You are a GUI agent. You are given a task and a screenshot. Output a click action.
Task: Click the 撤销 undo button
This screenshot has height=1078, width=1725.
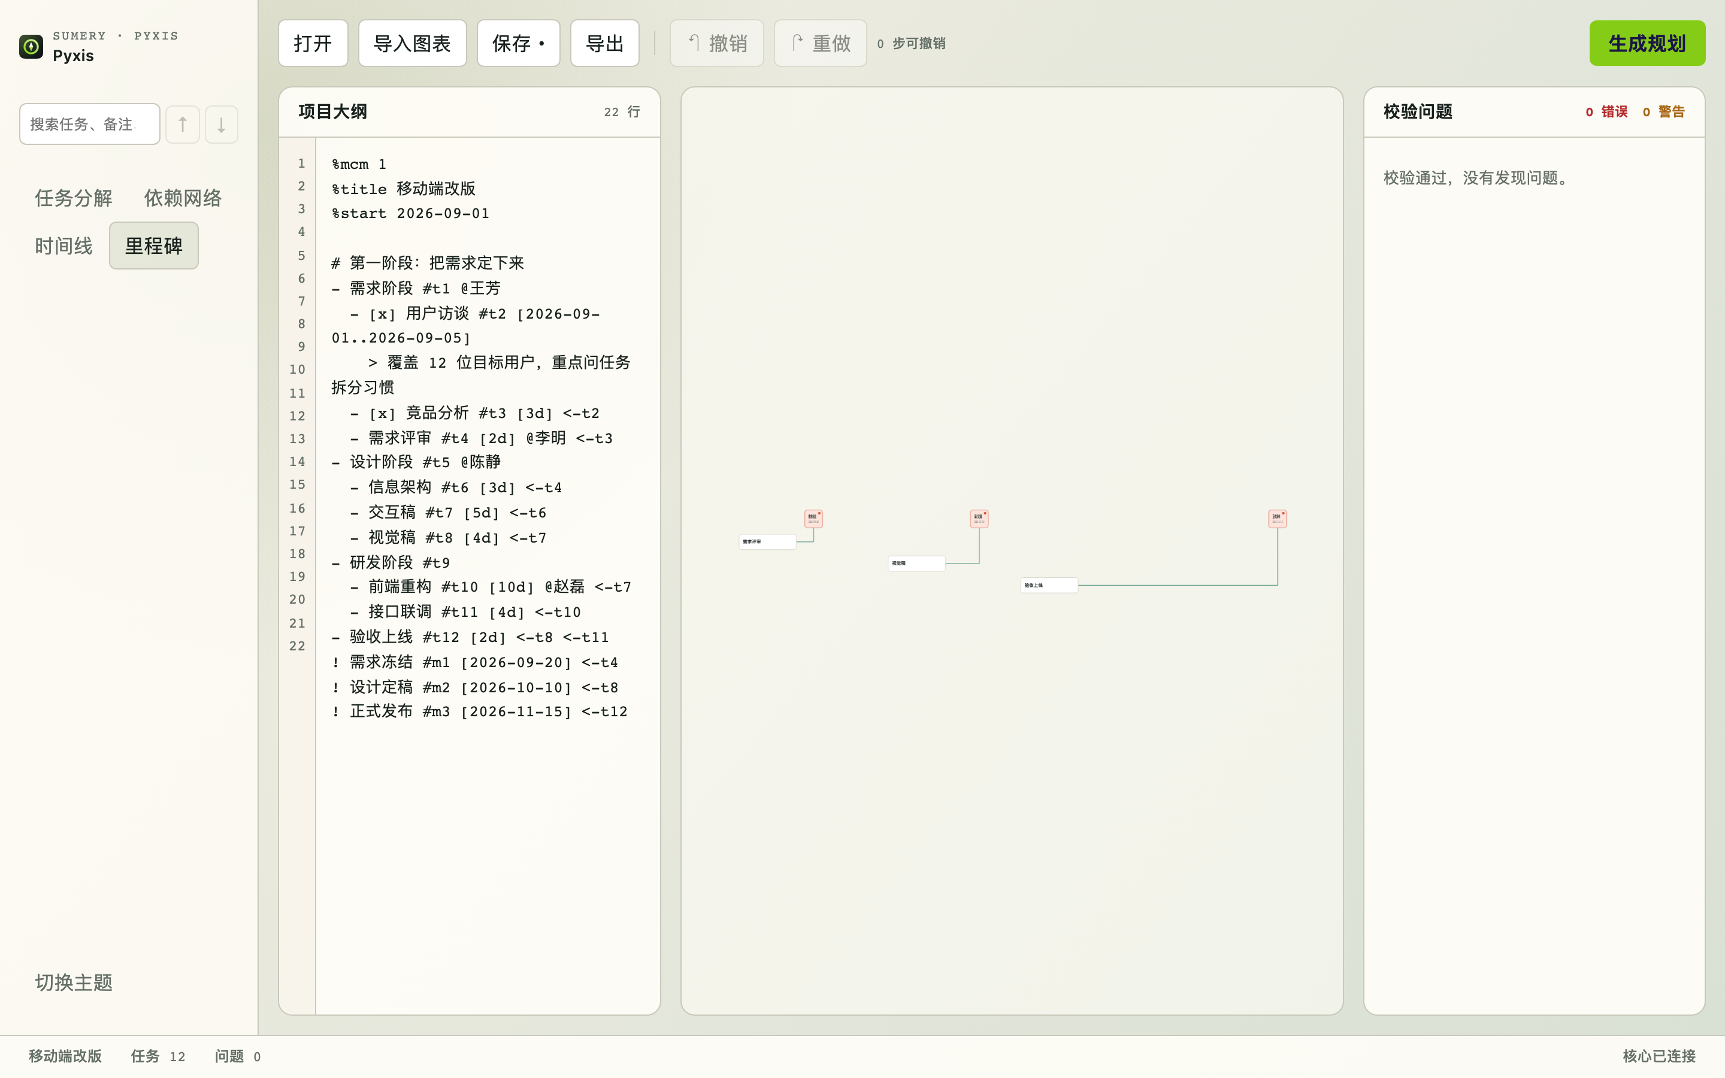[x=716, y=44]
